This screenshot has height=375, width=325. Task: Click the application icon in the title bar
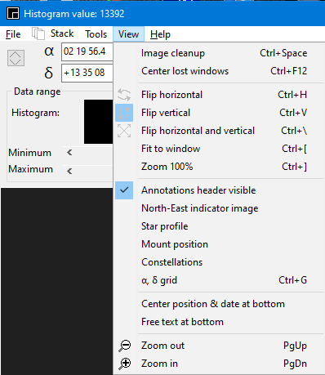(x=13, y=13)
